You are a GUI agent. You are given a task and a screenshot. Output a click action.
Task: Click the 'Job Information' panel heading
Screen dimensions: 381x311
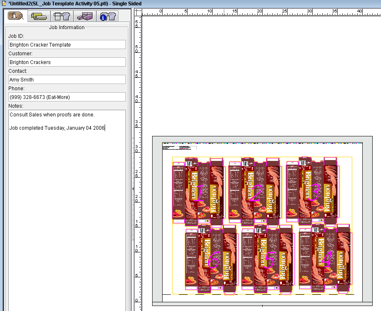[x=67, y=27]
